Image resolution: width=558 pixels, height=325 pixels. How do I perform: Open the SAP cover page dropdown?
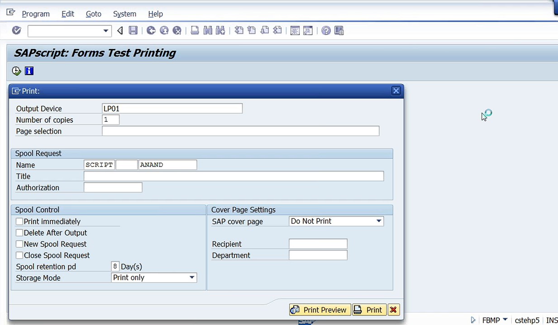(x=379, y=221)
